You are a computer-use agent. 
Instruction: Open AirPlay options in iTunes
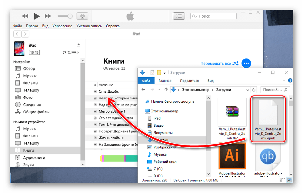click(82, 16)
